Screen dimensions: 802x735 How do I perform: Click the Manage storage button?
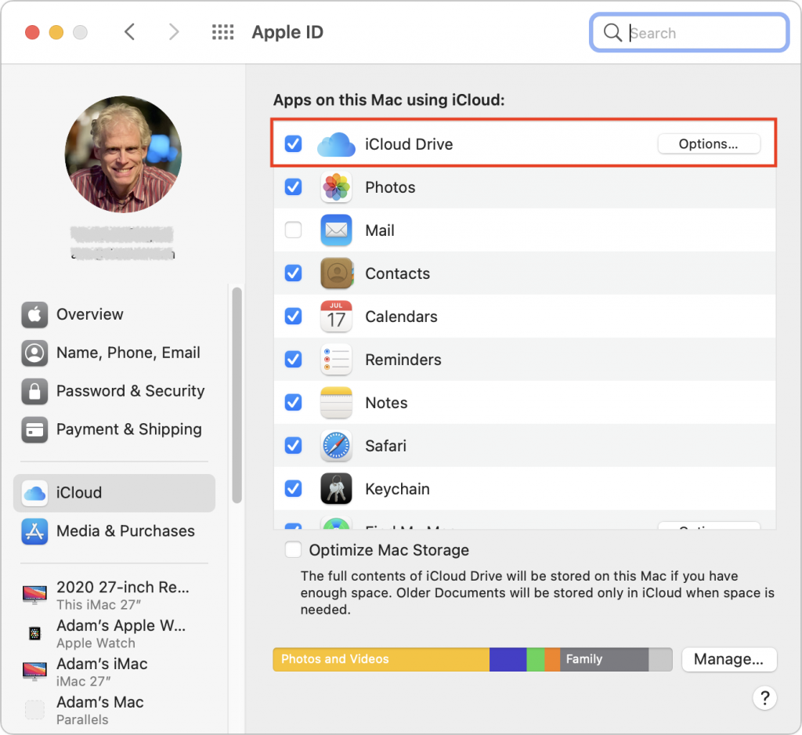point(728,660)
